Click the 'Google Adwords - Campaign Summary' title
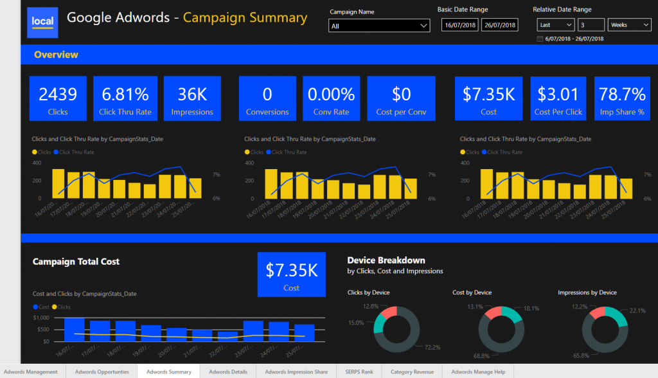The height and width of the screenshot is (378, 658). point(187,17)
